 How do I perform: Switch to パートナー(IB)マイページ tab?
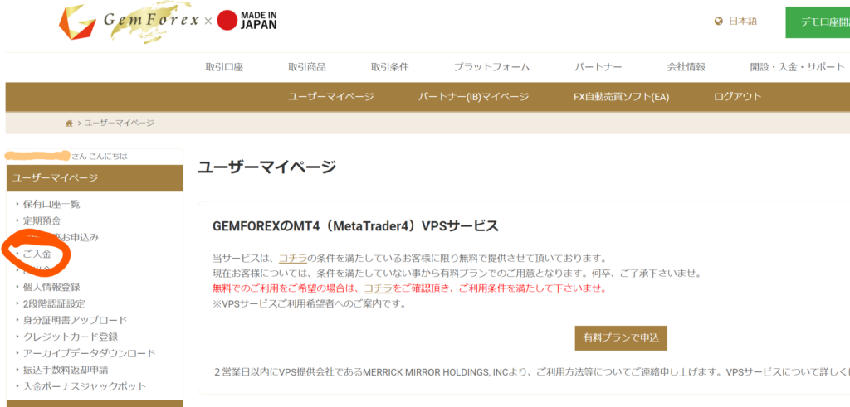[473, 97]
